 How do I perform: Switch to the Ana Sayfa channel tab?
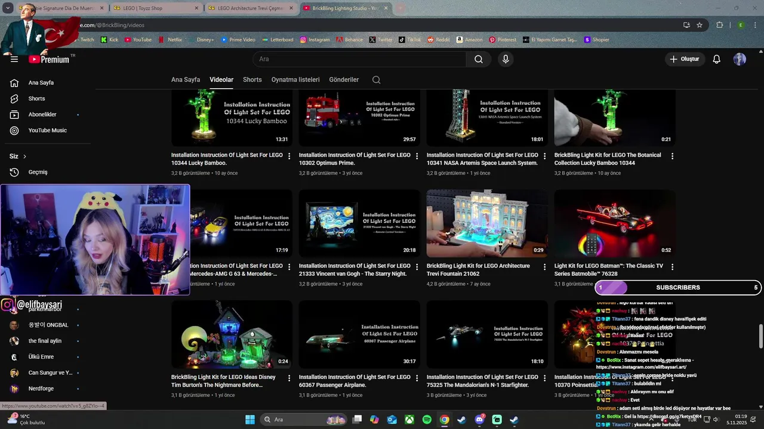point(186,80)
